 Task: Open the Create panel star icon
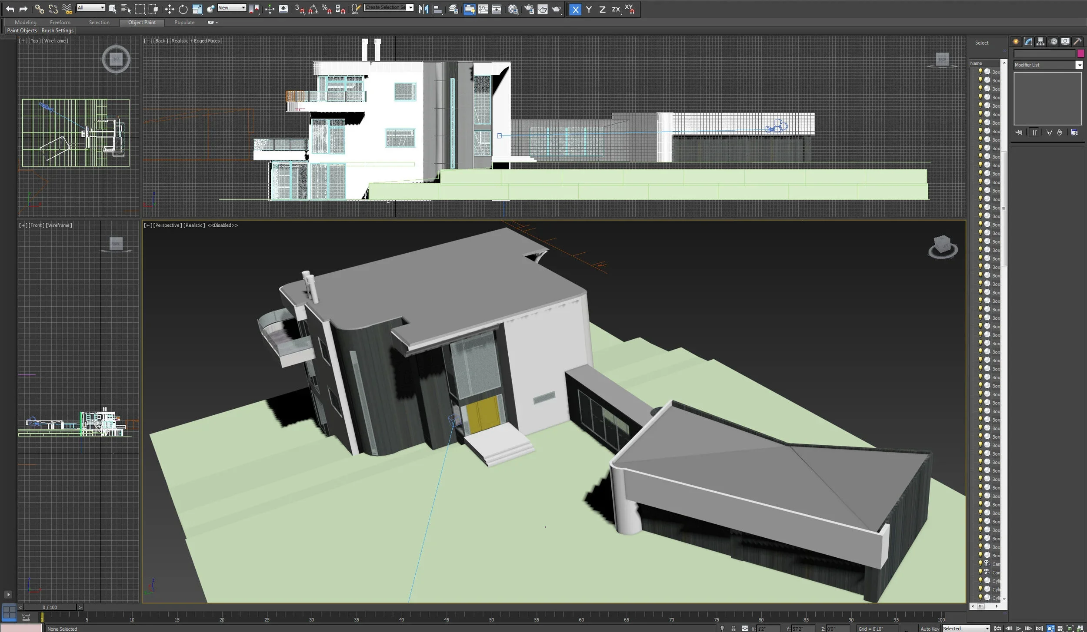1016,42
